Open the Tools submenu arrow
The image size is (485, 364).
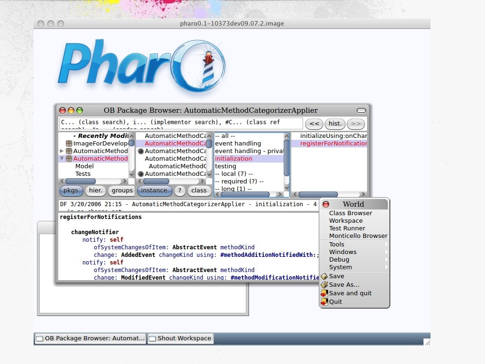[386, 245]
